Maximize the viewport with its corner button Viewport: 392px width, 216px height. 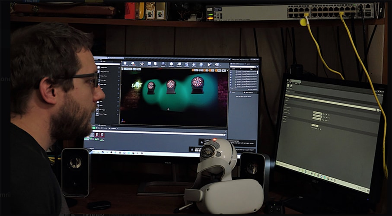coord(227,70)
